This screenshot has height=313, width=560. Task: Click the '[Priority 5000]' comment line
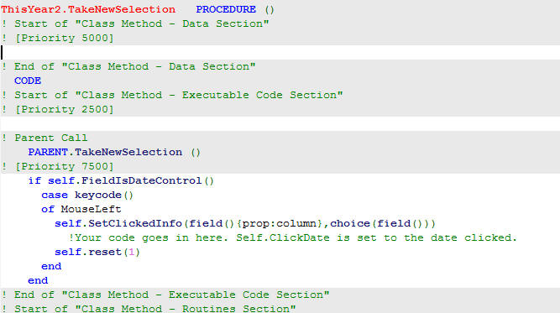[57, 39]
